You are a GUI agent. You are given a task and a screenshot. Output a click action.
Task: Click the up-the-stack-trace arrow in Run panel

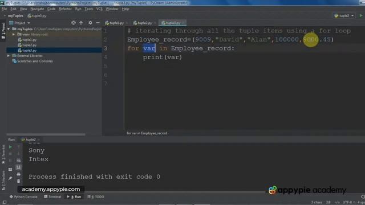(x=19, y=147)
